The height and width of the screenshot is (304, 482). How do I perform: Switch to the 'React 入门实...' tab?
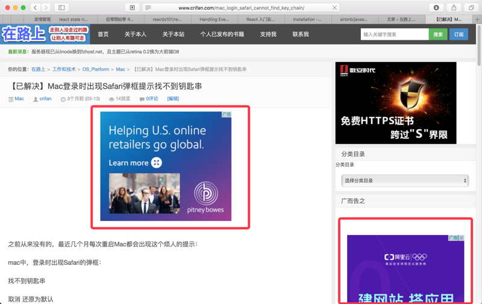pyautogui.click(x=261, y=19)
